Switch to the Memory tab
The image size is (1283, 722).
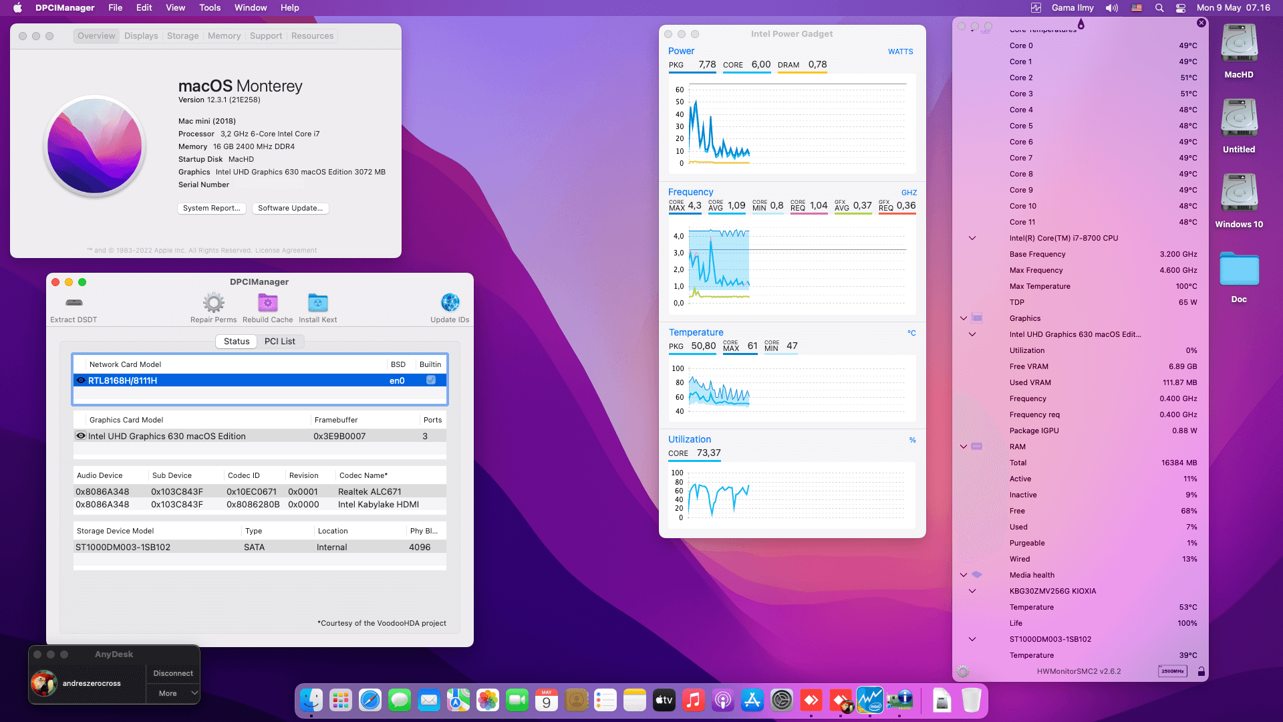click(x=224, y=36)
